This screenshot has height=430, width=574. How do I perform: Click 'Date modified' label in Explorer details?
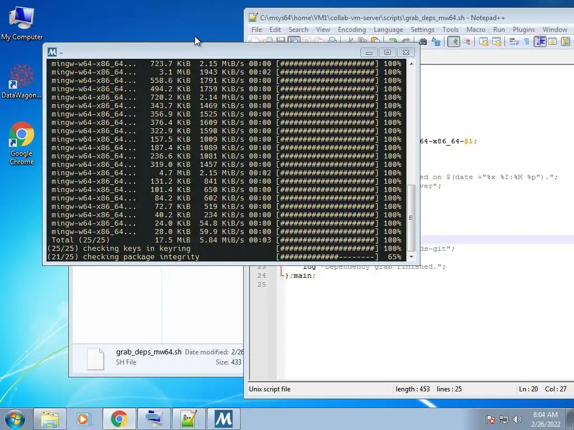click(x=206, y=352)
